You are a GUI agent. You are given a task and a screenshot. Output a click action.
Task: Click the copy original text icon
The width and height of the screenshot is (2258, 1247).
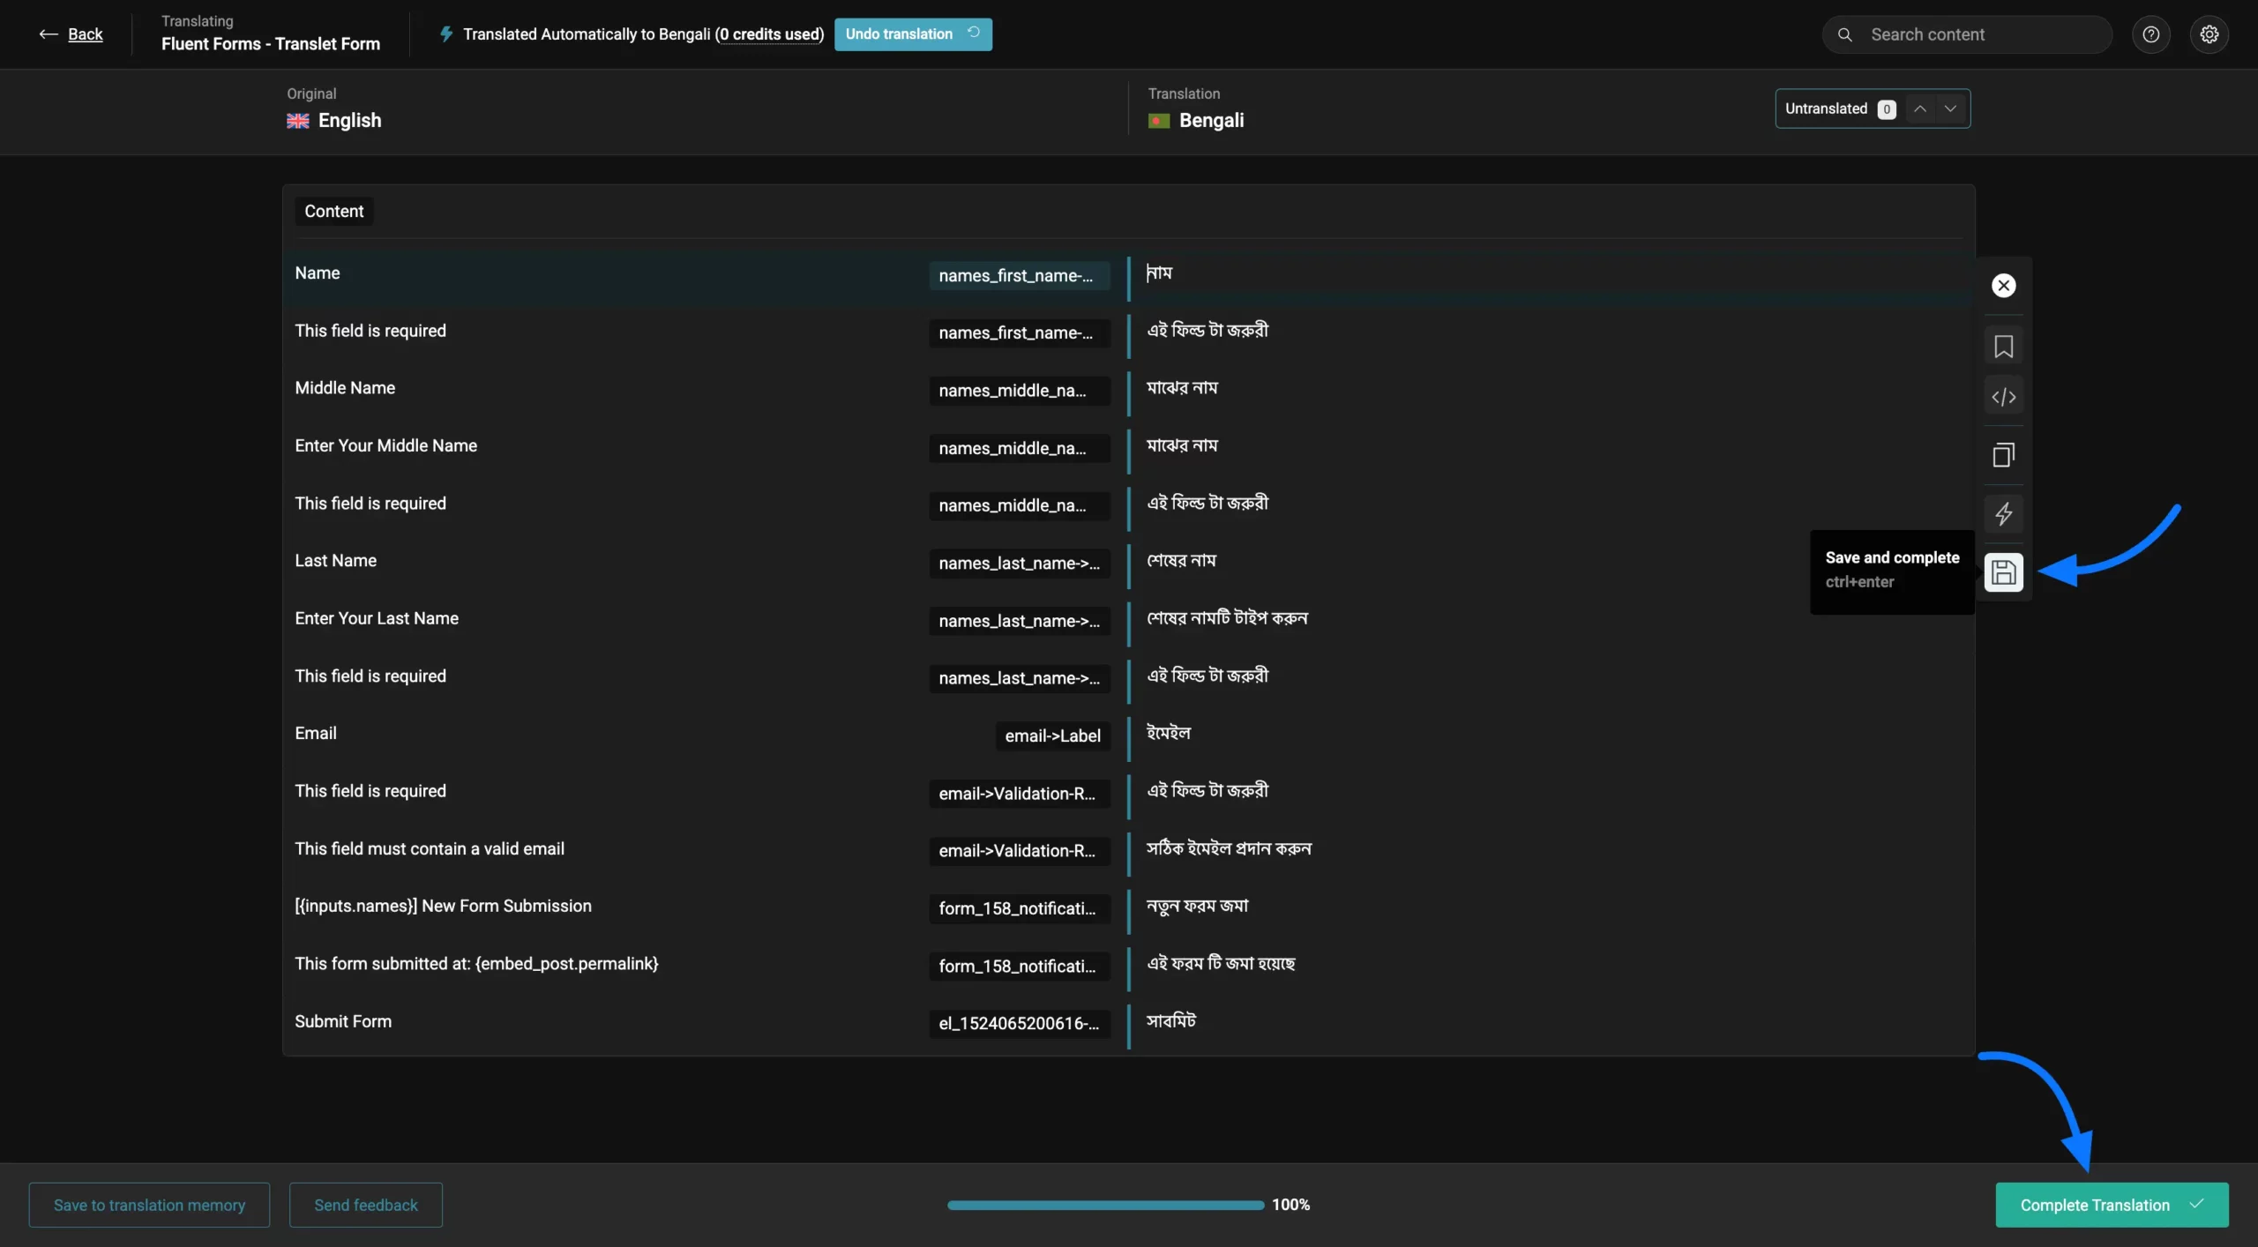click(x=2003, y=455)
